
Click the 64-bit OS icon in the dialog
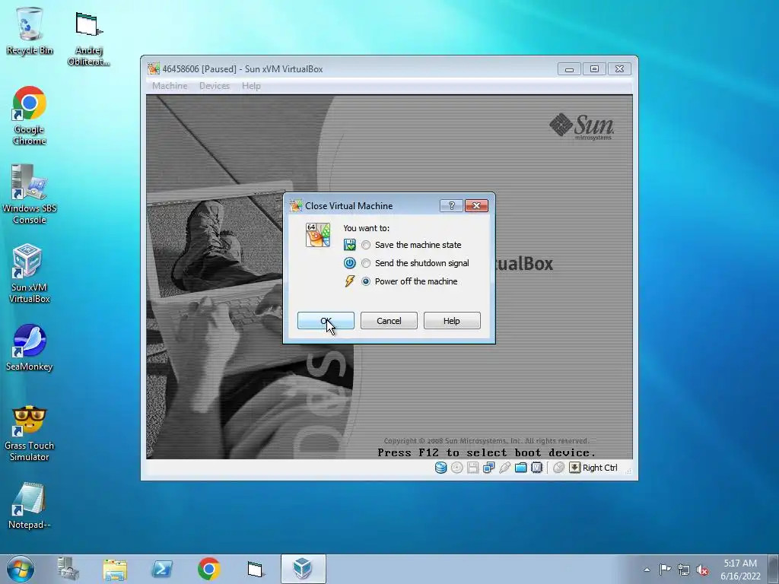[x=318, y=235]
